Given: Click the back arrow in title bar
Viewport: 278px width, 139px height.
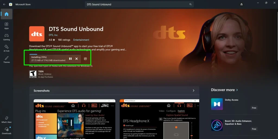Looking at the screenshot, I should point(4,4).
